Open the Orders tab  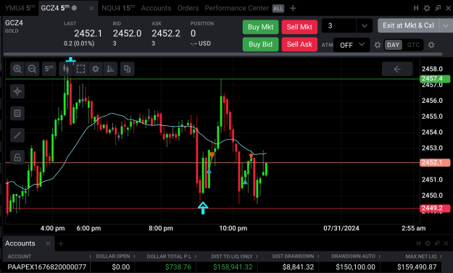pyautogui.click(x=188, y=8)
